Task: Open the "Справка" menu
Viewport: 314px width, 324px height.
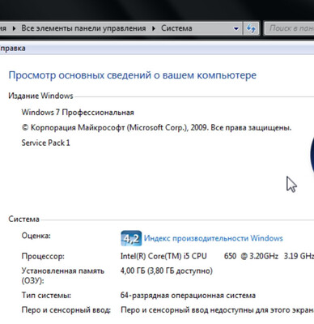Action: pyautogui.click(x=12, y=49)
